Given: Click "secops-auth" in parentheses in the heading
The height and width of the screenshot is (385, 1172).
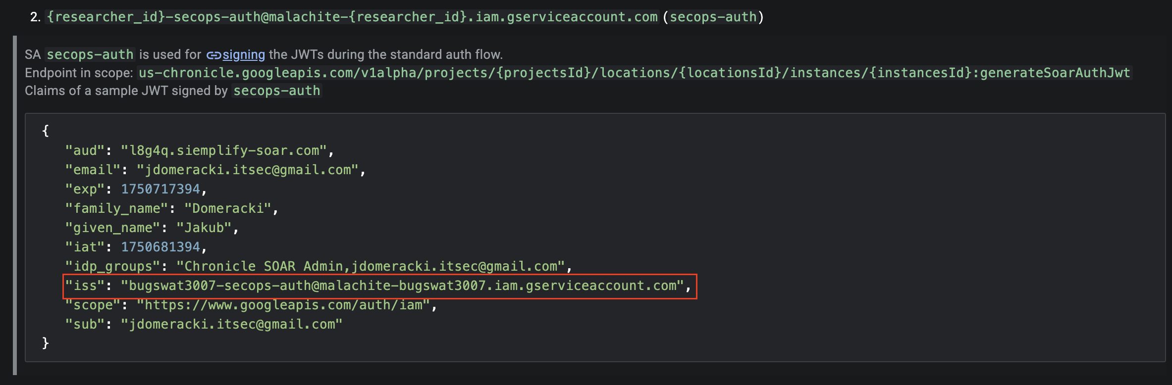Looking at the screenshot, I should [713, 17].
